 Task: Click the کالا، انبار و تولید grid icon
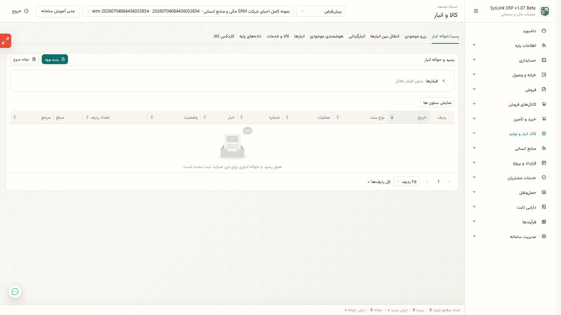pos(544,134)
